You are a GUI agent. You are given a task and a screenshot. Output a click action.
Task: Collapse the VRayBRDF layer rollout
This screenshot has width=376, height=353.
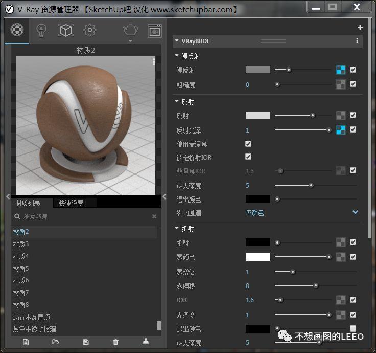tap(177, 41)
